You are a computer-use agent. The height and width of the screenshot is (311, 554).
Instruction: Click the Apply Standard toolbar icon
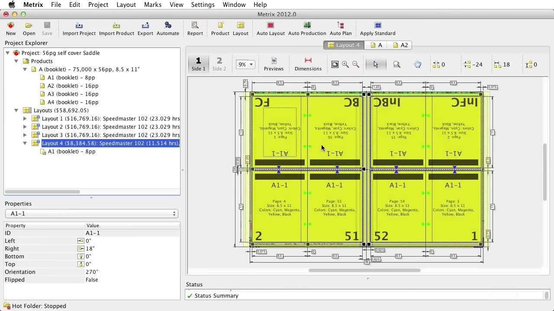378,29
